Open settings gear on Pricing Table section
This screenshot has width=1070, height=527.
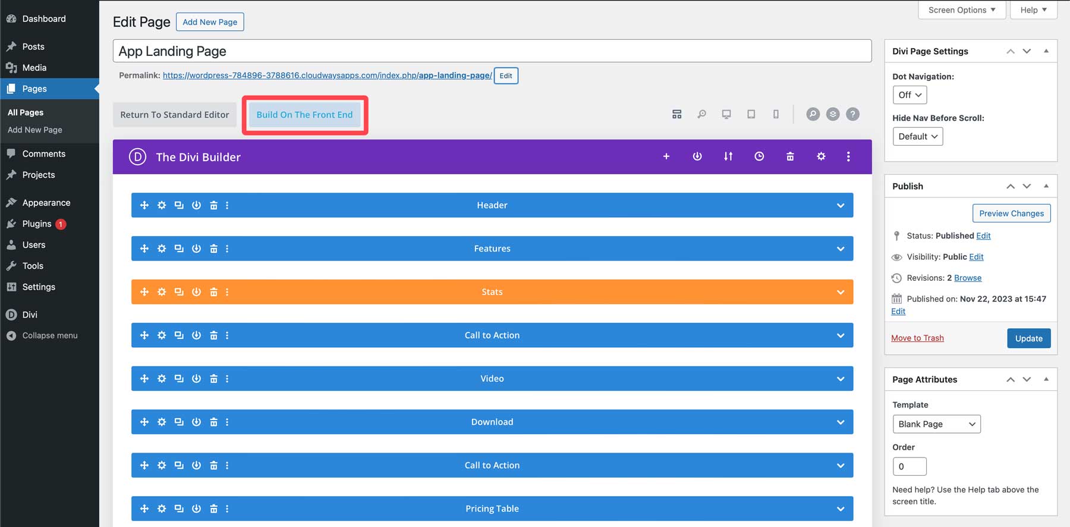pos(162,509)
